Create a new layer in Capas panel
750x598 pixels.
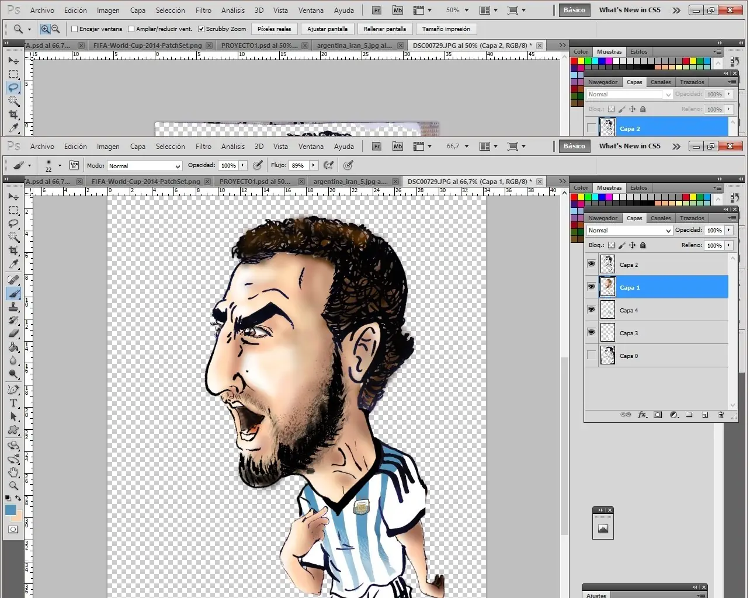705,415
